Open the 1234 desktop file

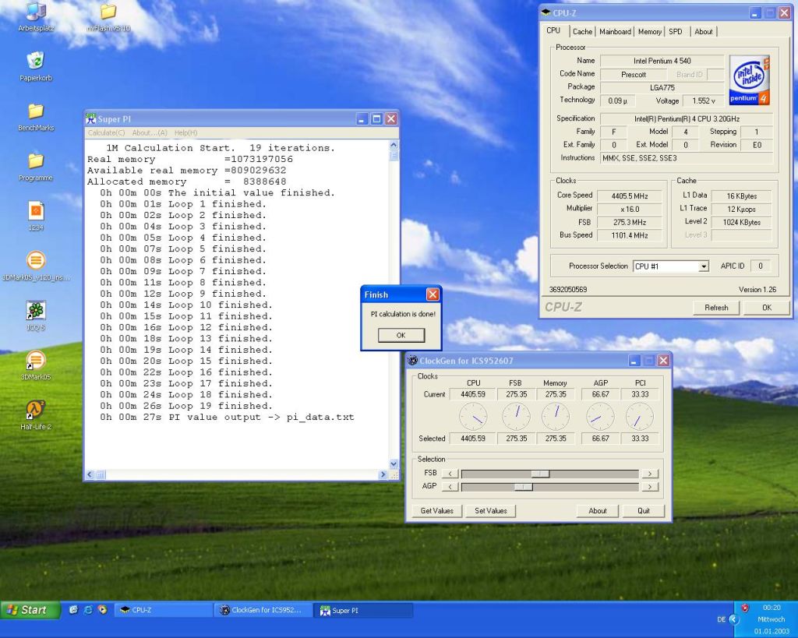[36, 216]
